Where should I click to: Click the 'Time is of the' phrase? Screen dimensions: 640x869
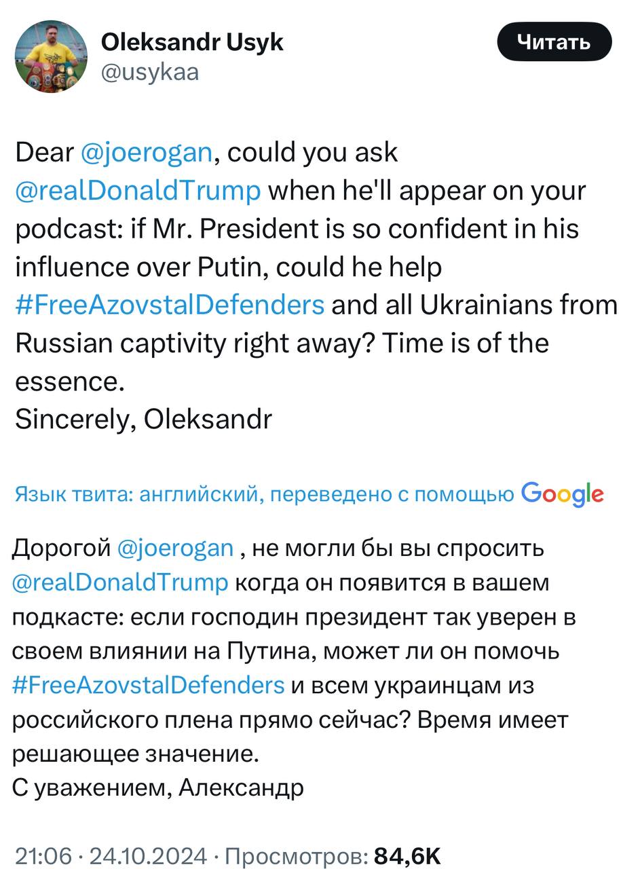(466, 343)
